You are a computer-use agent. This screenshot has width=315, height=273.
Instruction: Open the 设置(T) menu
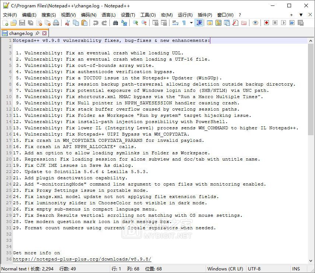[x=128, y=15]
